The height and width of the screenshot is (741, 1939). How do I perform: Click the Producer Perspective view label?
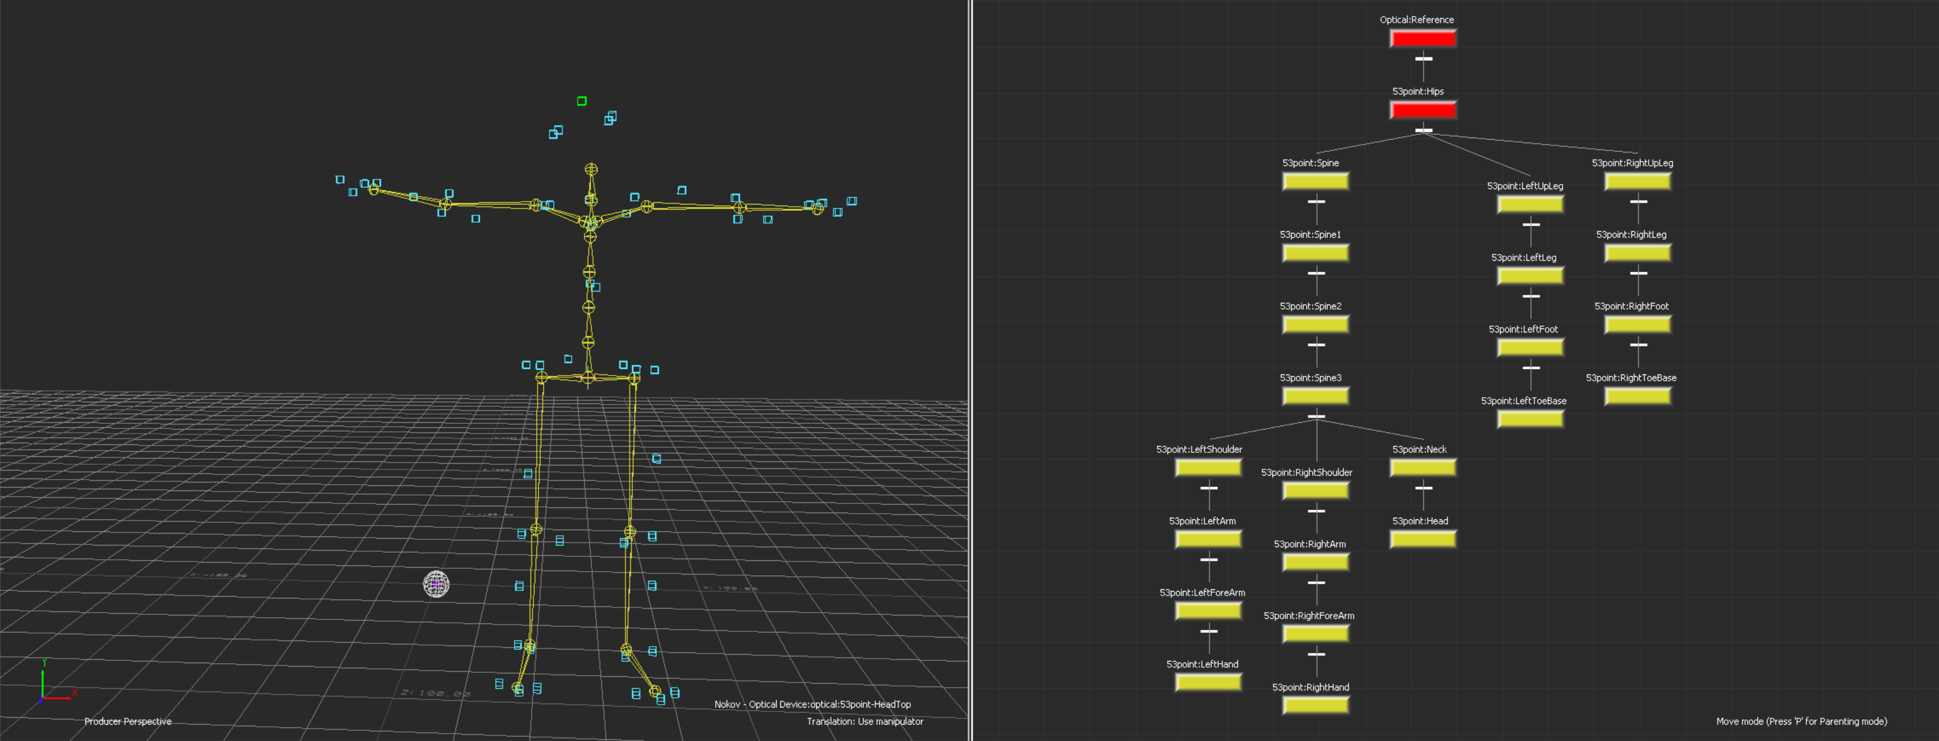click(x=128, y=722)
